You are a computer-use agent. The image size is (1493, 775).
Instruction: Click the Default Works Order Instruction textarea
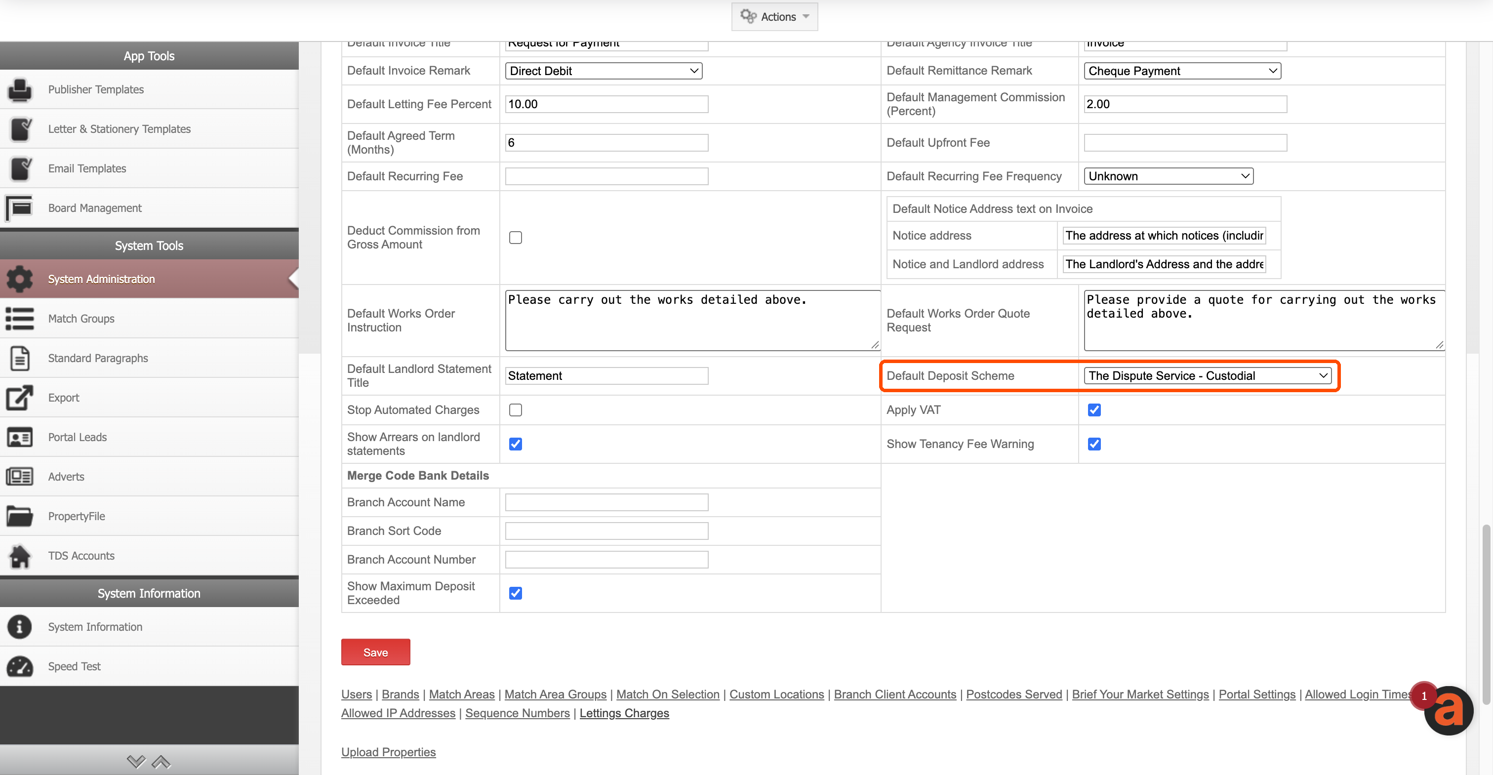tap(692, 321)
